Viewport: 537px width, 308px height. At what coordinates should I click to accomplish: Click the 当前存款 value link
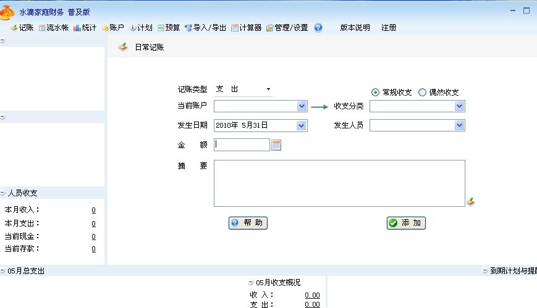(93, 249)
